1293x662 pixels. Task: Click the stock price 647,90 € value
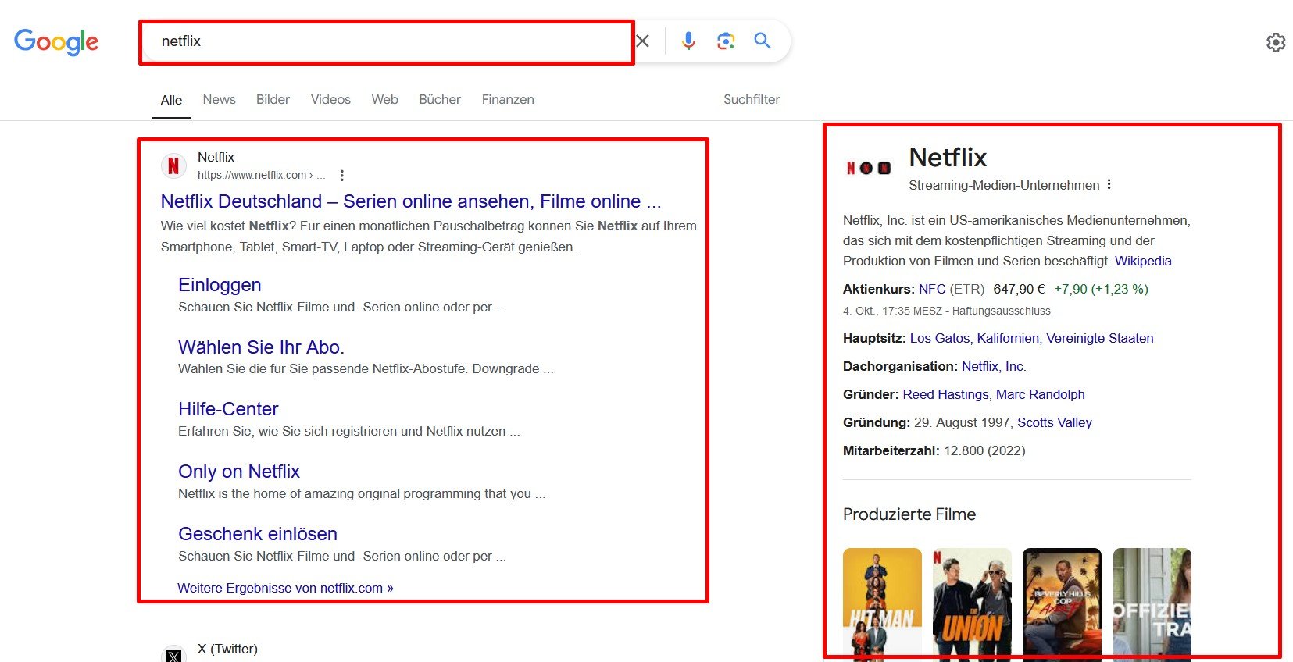pyautogui.click(x=1019, y=289)
